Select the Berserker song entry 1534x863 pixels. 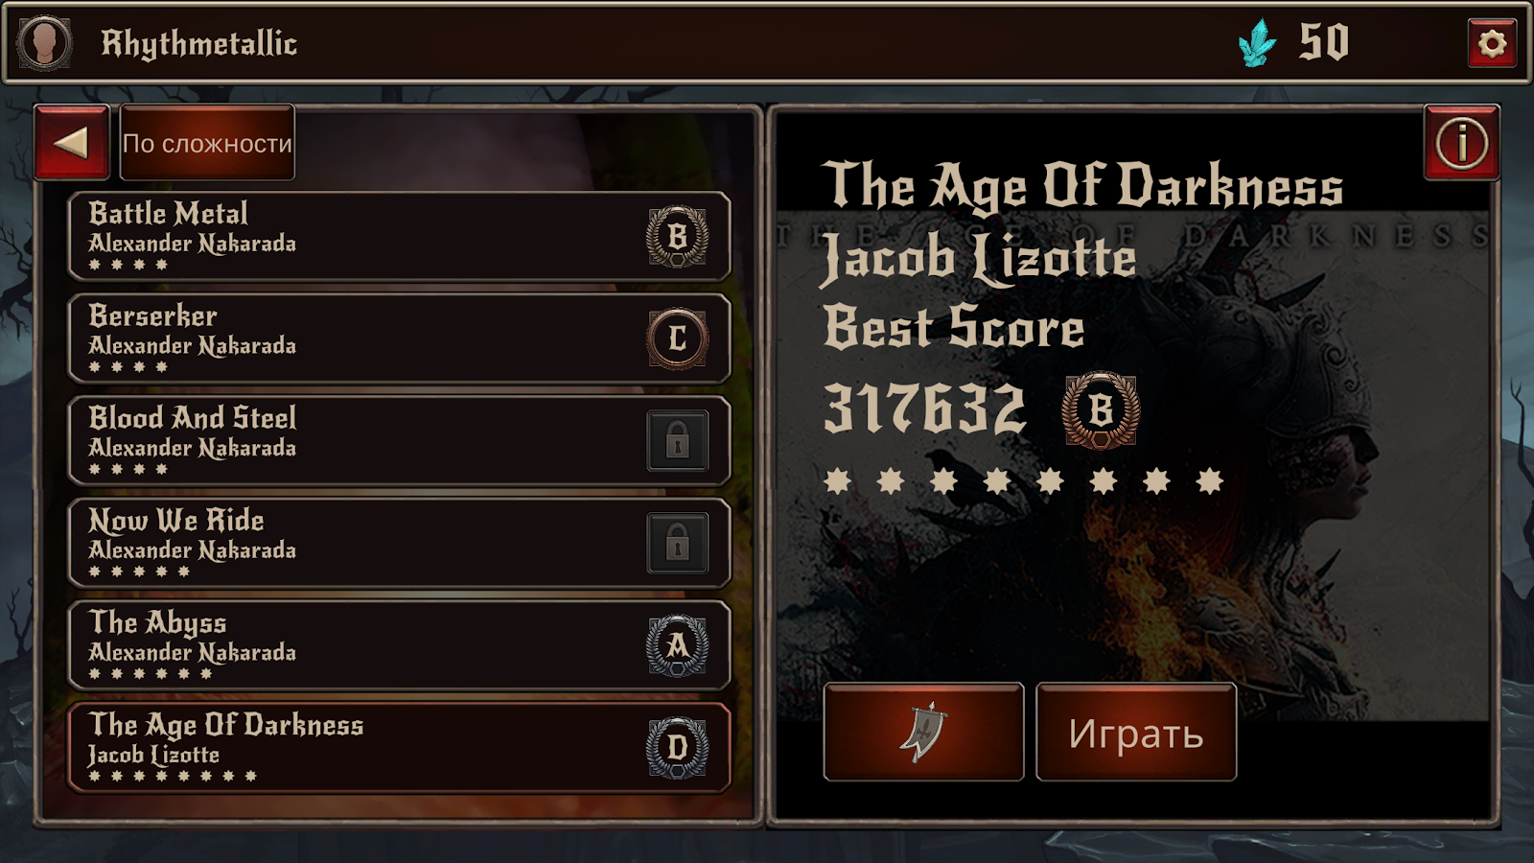point(399,338)
